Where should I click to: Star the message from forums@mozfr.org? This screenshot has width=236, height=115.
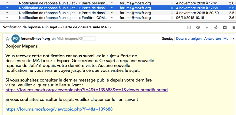point(8,39)
